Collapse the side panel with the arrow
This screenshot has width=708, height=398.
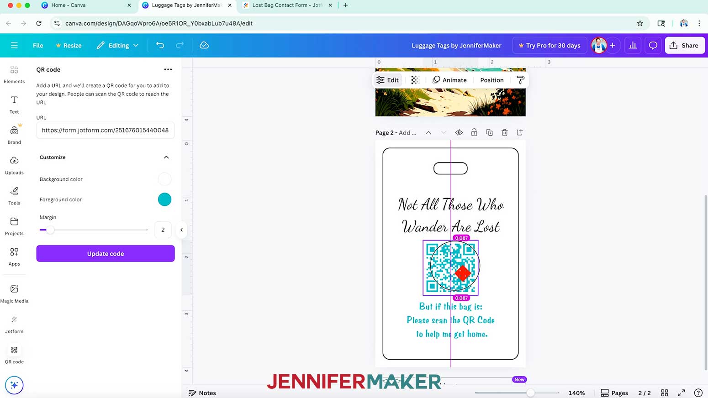point(181,230)
